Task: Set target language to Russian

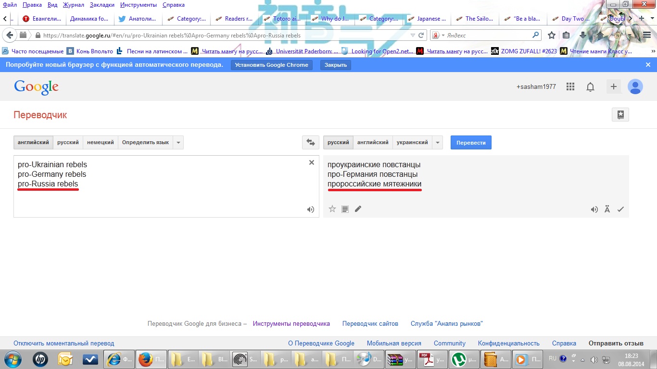Action: pyautogui.click(x=338, y=143)
